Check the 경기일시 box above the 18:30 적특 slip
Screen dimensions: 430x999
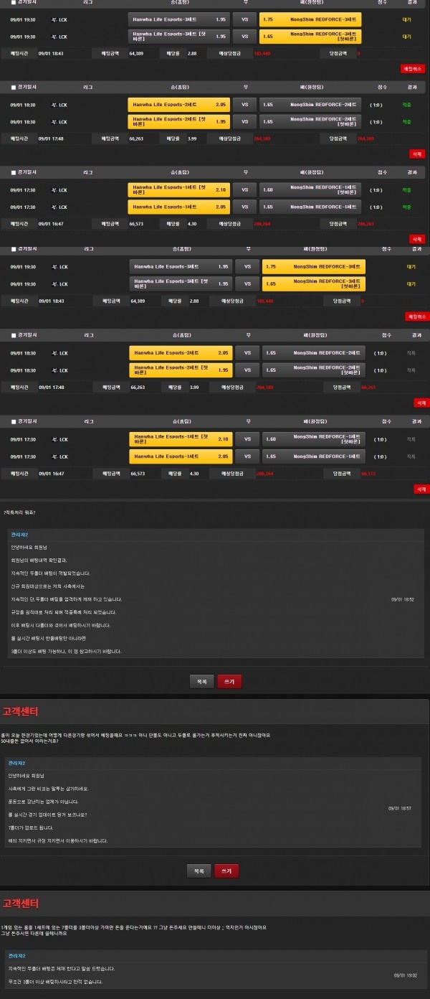(x=13, y=335)
